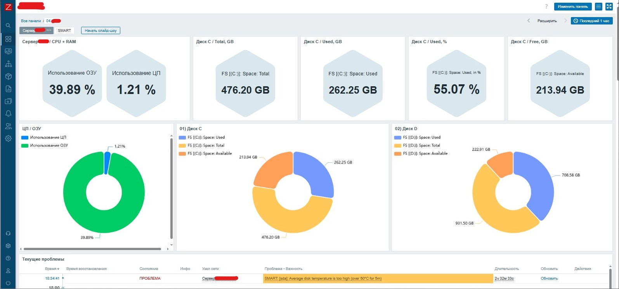Click Изменить панель button

tap(573, 7)
